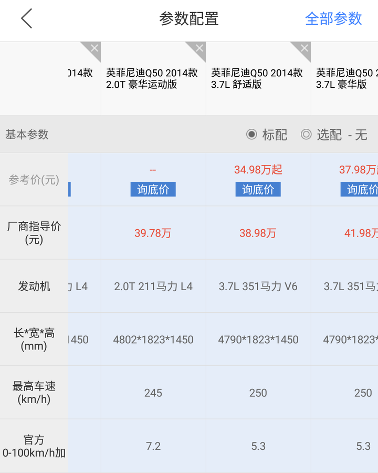This screenshot has height=473, width=378.
Task: Tap 询底价 under the -- price
Action: pos(153,189)
